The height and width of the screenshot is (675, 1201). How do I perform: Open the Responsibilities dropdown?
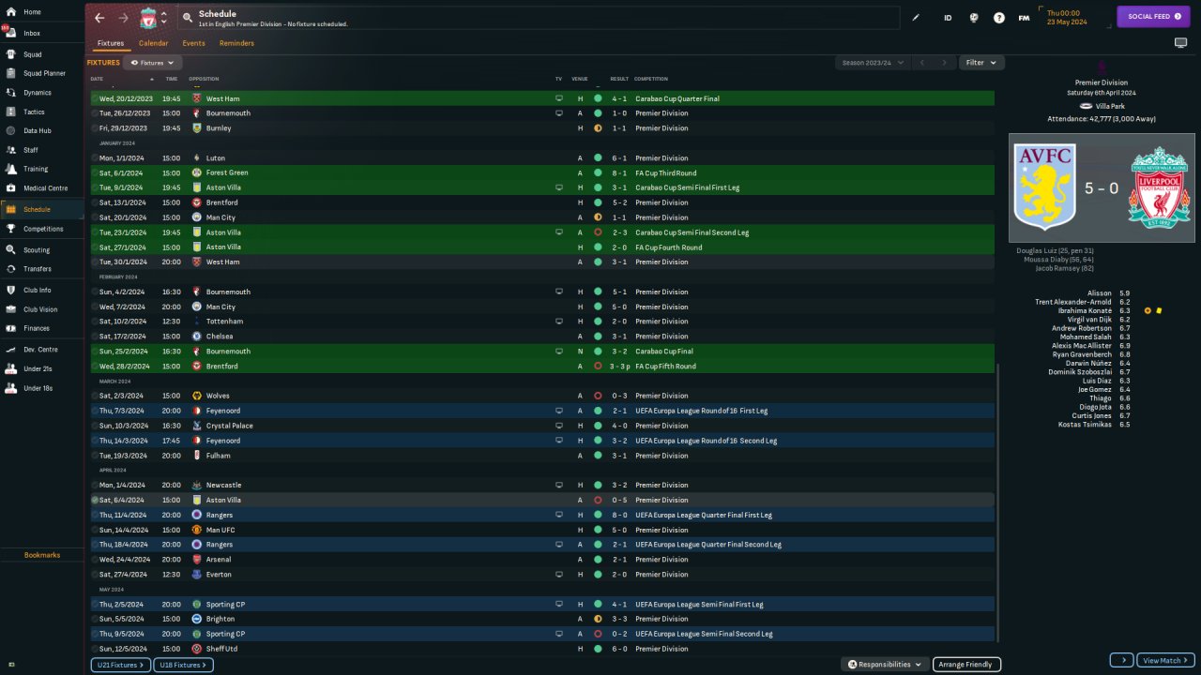click(x=885, y=665)
